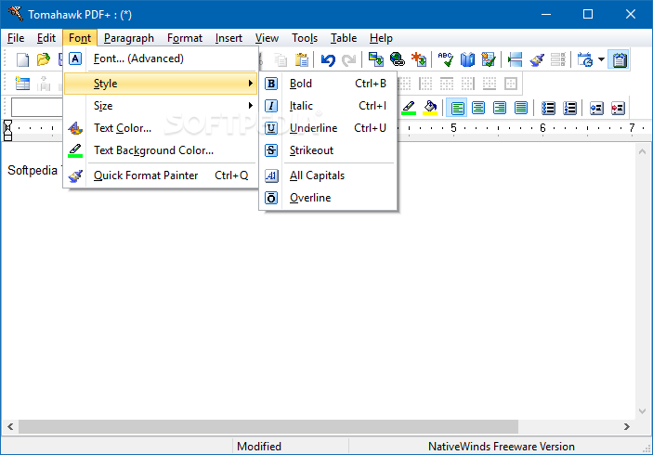Click vertical scrollbar down arrow

[642, 411]
